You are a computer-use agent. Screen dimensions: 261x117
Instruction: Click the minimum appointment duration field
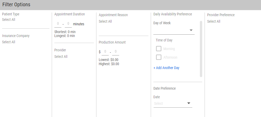[58, 24]
